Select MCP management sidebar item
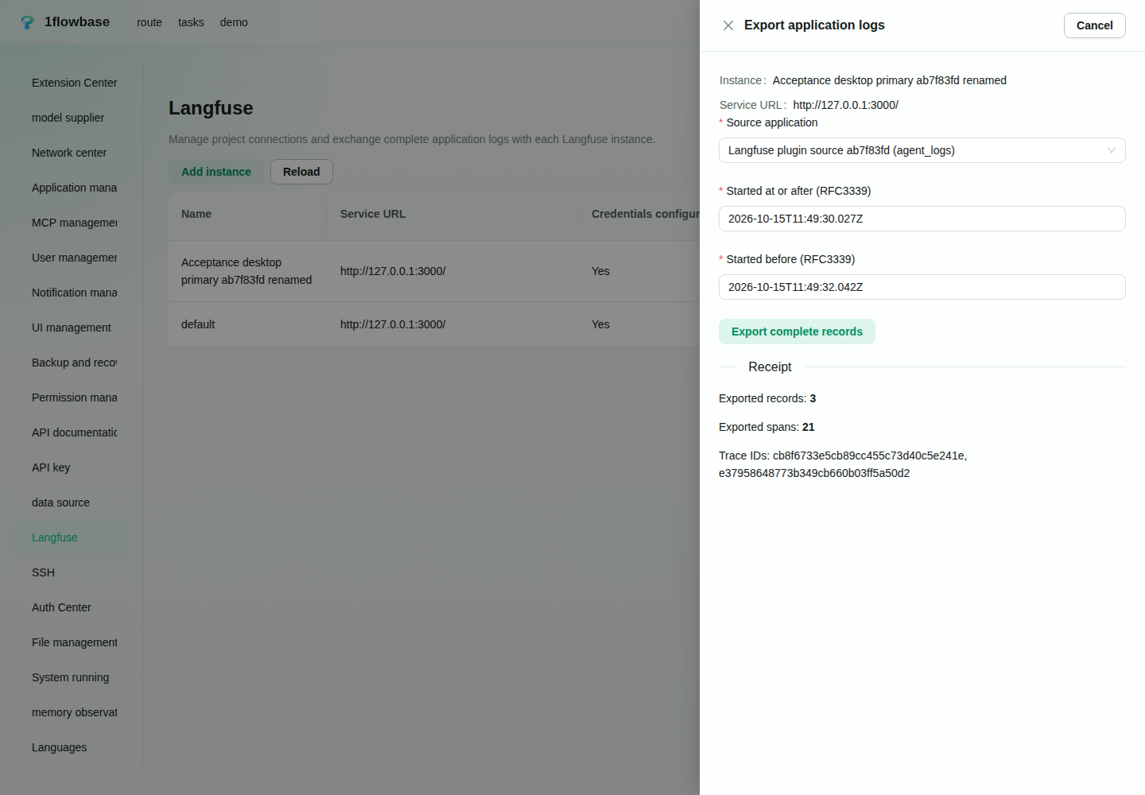 click(x=72, y=223)
